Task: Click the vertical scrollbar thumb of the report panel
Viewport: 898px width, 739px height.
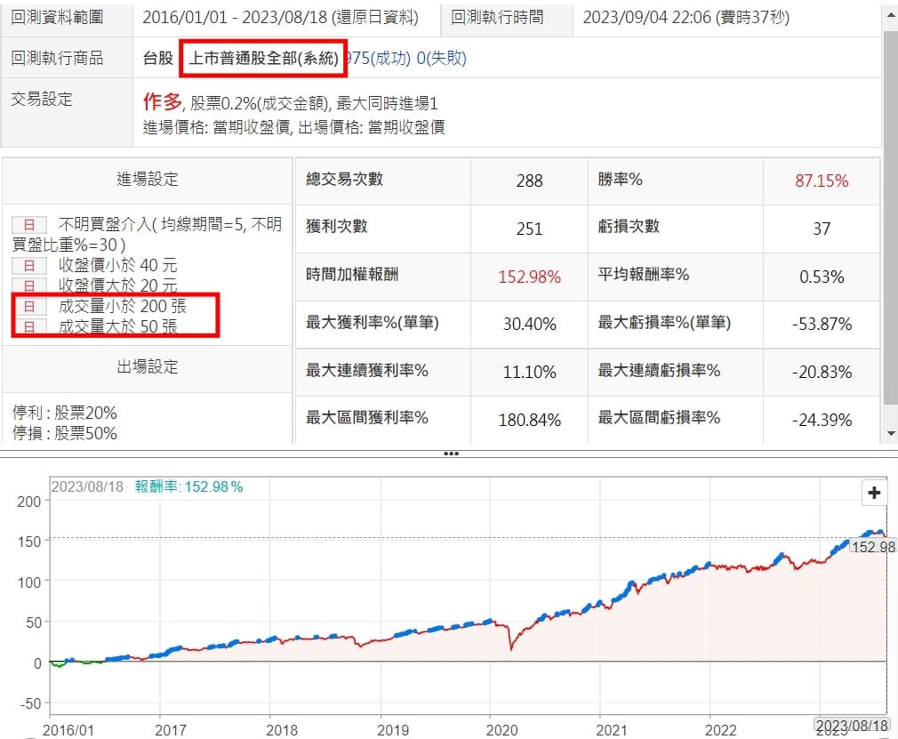Action: pos(891,213)
